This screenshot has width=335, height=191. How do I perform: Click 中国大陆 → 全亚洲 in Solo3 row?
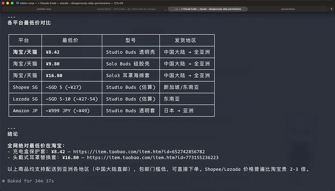point(187,75)
